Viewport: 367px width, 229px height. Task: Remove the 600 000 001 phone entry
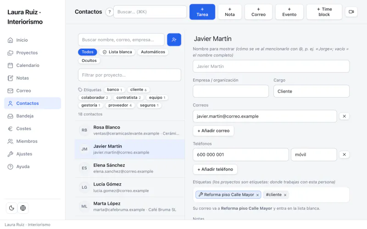(x=345, y=154)
